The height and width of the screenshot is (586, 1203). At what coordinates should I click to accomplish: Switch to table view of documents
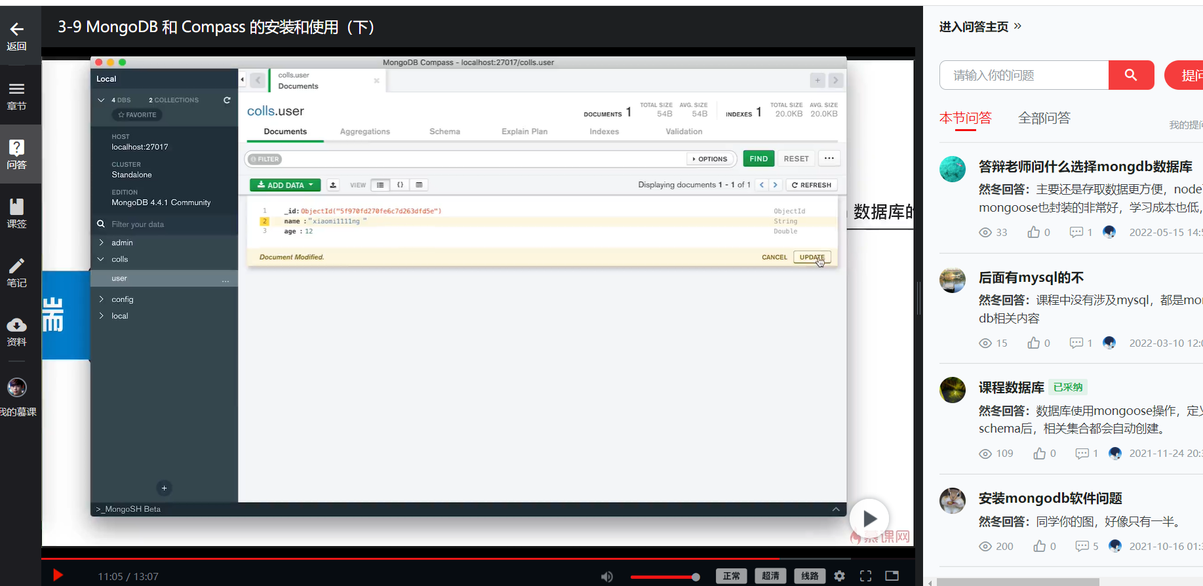click(419, 185)
